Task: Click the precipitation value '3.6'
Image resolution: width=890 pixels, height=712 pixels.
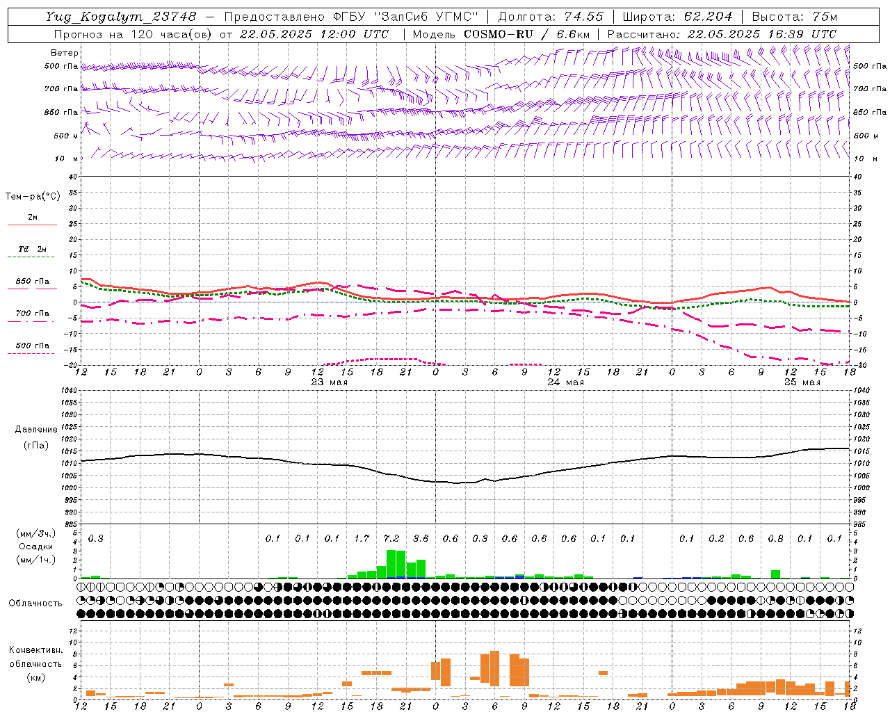Action: coord(421,538)
